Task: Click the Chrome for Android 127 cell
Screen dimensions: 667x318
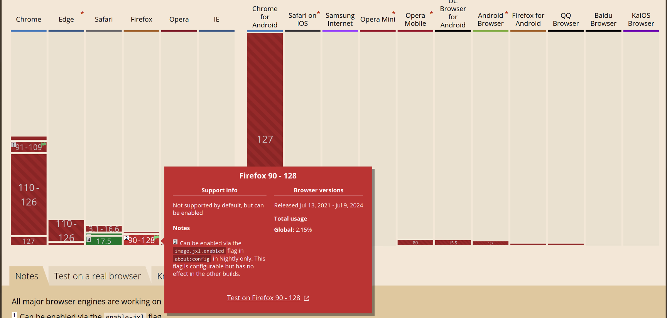Action: tap(265, 99)
